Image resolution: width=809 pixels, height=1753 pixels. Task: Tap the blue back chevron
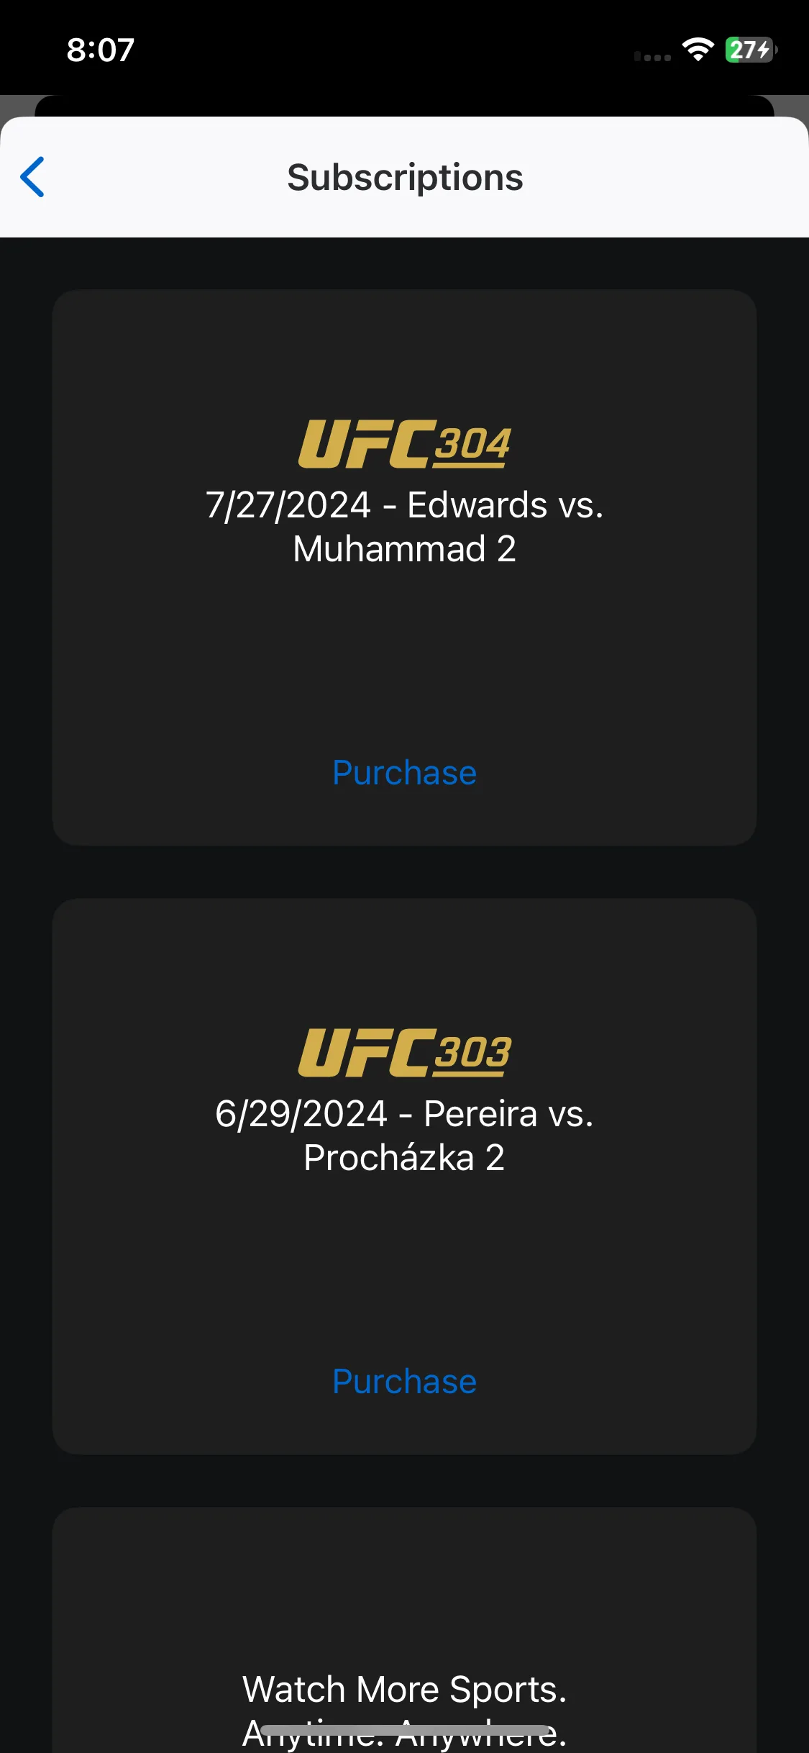32,177
